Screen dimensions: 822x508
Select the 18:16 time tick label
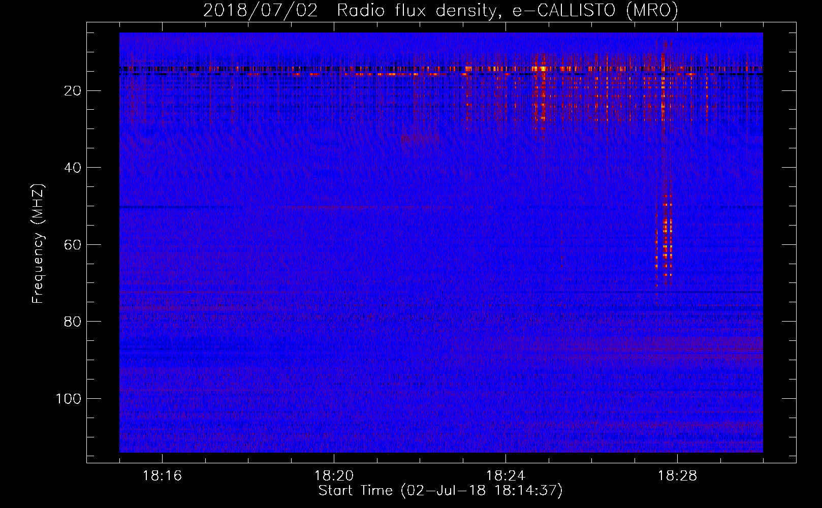coord(162,475)
